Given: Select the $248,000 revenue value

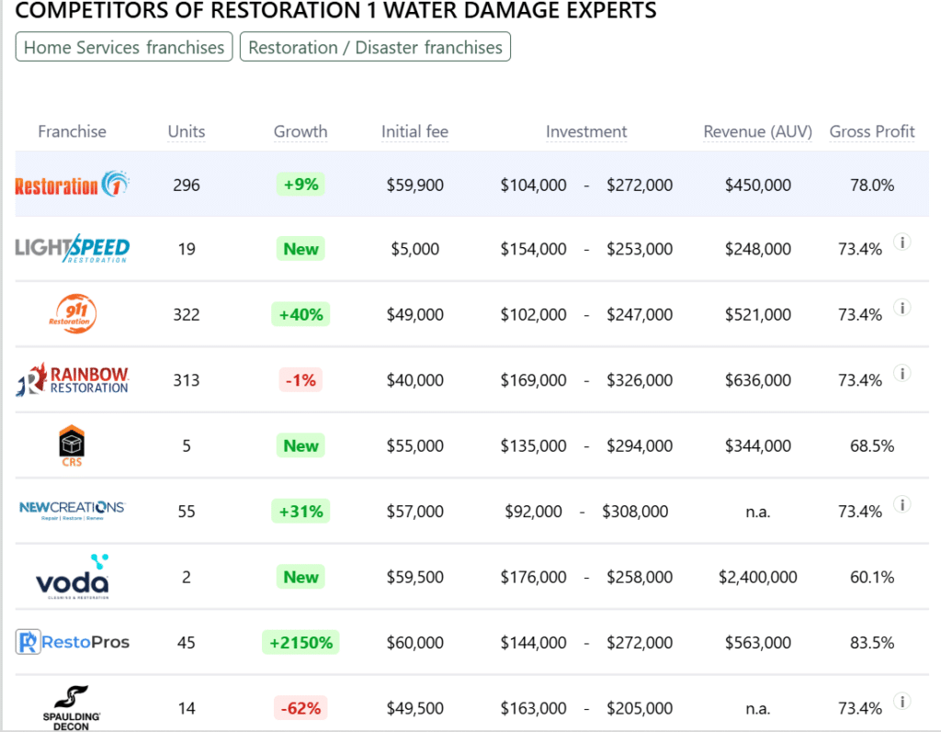Looking at the screenshot, I should [x=758, y=249].
